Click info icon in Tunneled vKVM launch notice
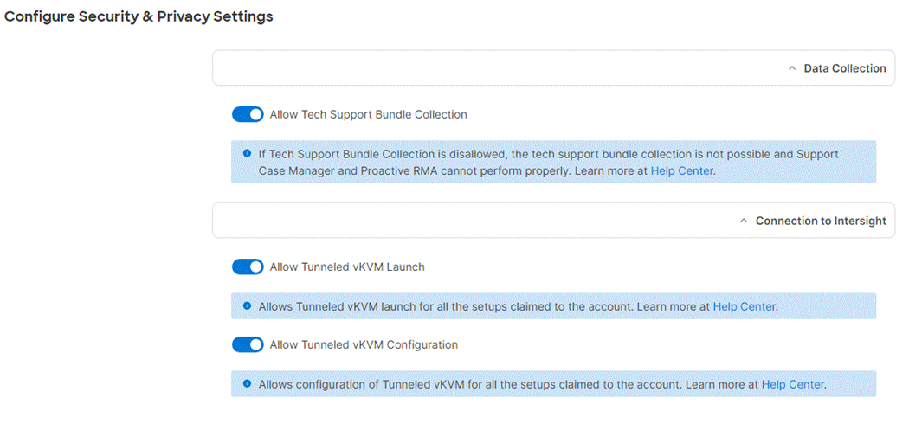The image size is (909, 424). (x=247, y=306)
